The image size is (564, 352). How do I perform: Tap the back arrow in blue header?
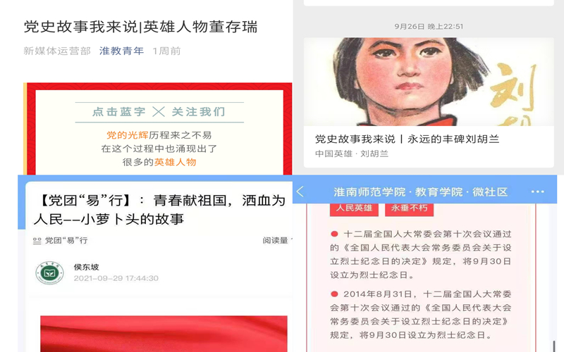pos(300,191)
